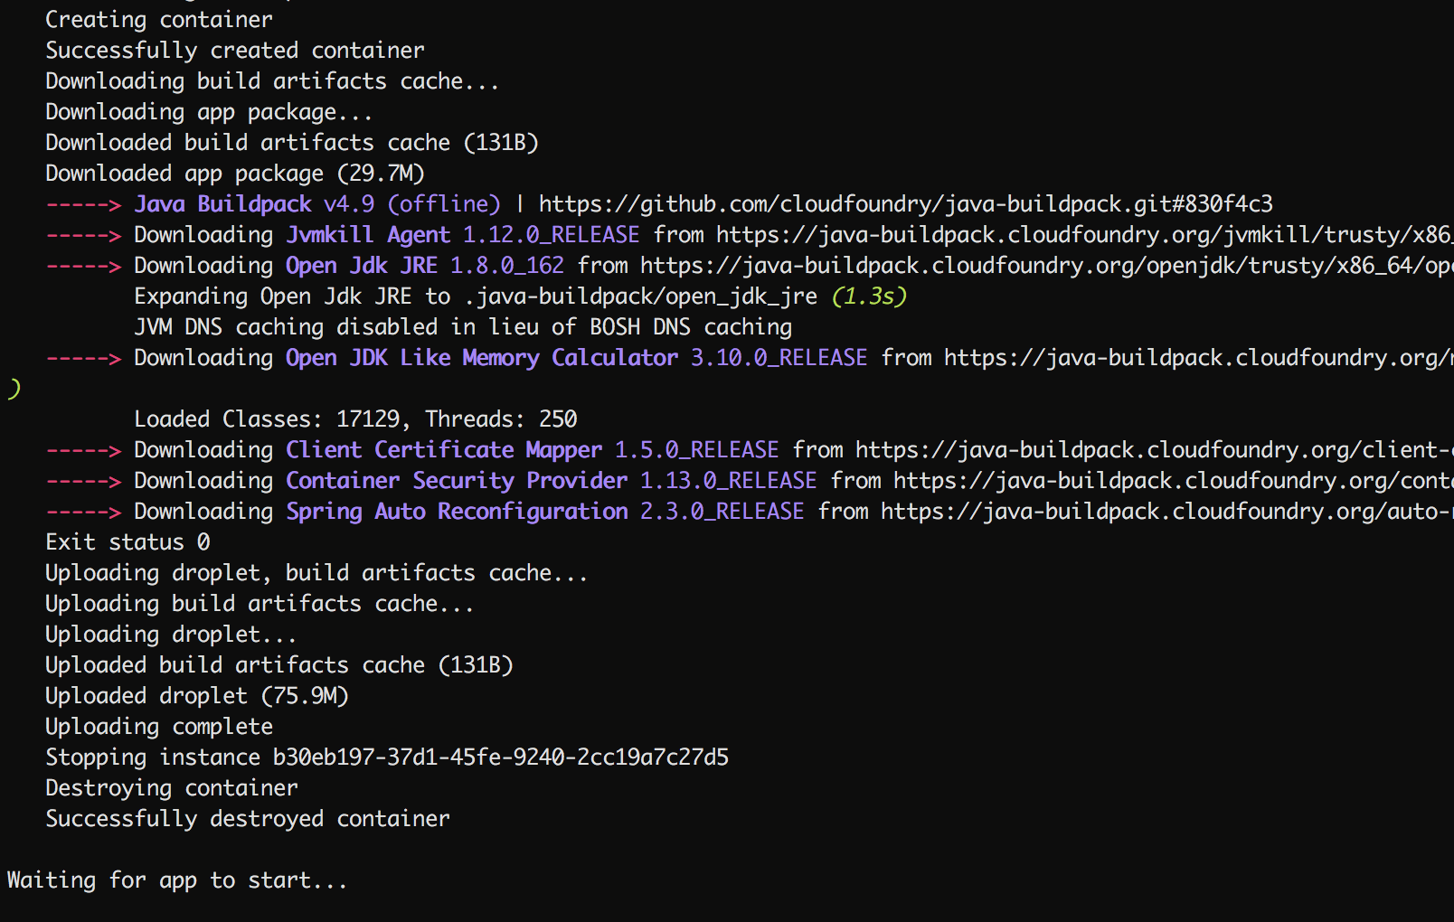Click 'JVM DNS caching disabled' line
Screen dimensions: 1454x922
(463, 327)
